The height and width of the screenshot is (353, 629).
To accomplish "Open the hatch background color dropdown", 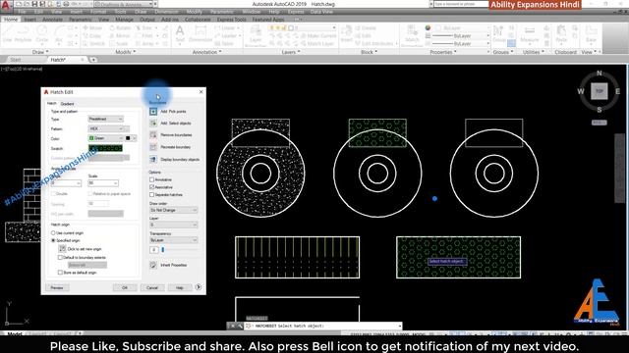I will [131, 138].
